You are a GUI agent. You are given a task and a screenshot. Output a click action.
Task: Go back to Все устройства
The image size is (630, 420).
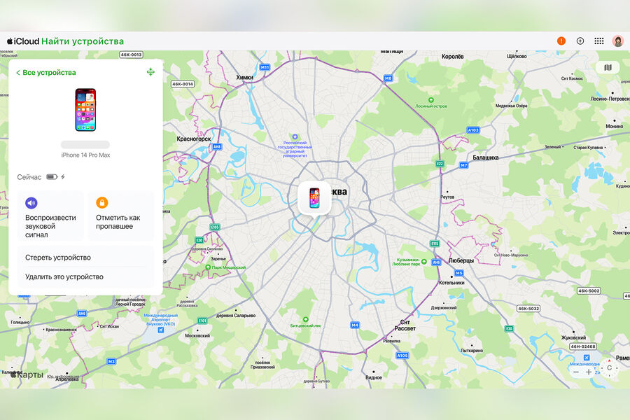click(45, 73)
